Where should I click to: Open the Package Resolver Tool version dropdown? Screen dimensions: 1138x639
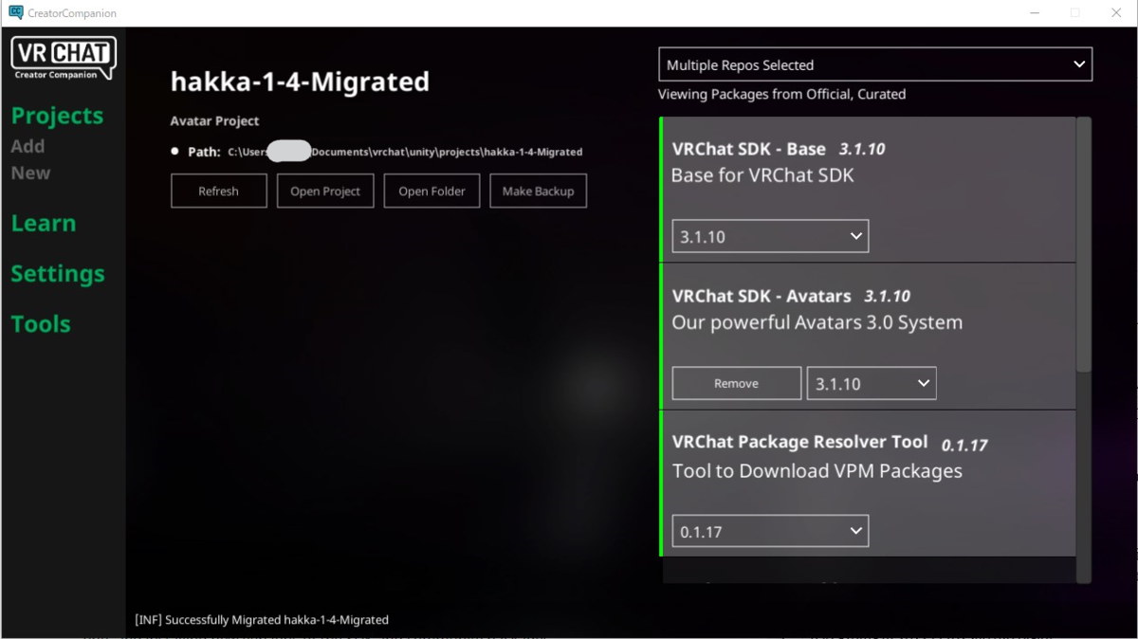coord(770,530)
